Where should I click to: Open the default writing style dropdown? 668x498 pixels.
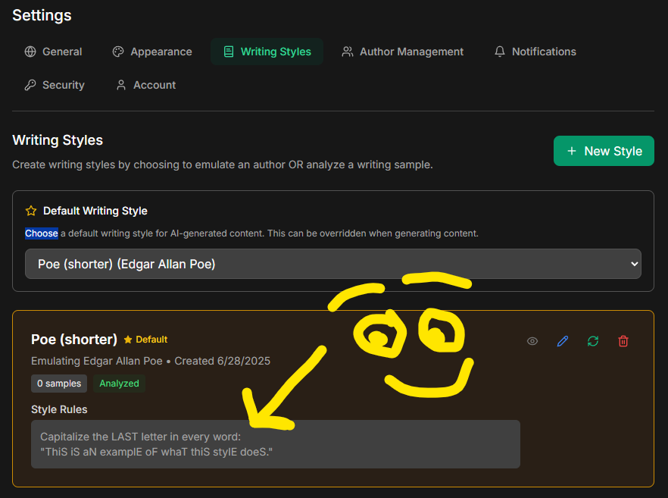click(333, 264)
